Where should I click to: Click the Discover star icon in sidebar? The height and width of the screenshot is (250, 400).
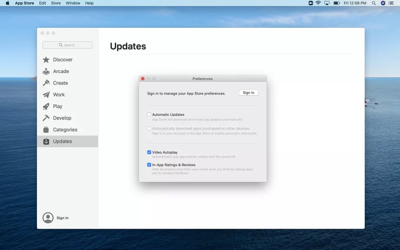coord(46,60)
